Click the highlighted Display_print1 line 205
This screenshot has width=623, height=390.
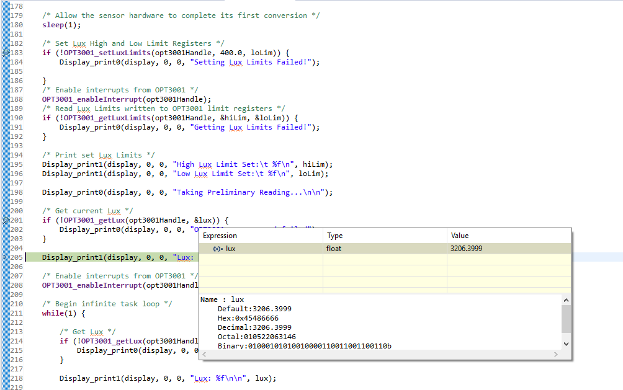click(112, 257)
